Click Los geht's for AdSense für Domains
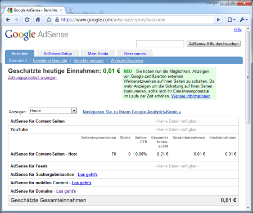Screen dimensions: 253x213 coord(66,191)
